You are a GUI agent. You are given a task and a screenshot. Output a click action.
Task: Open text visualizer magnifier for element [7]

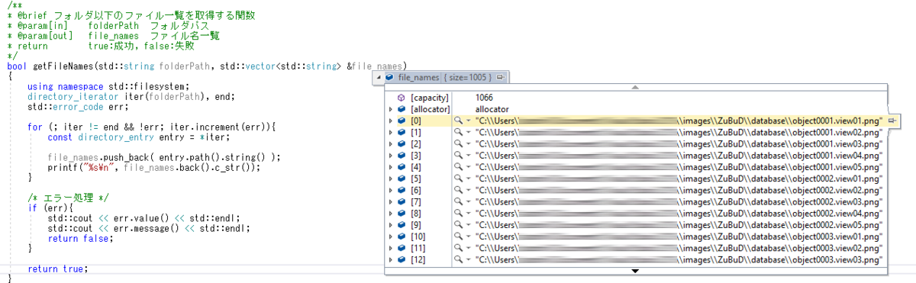tap(458, 201)
